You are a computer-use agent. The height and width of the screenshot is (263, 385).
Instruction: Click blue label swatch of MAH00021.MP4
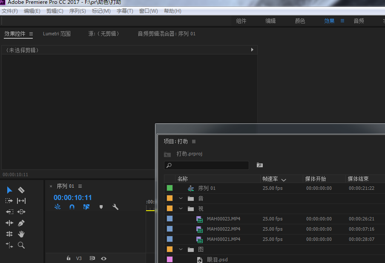coord(170,239)
